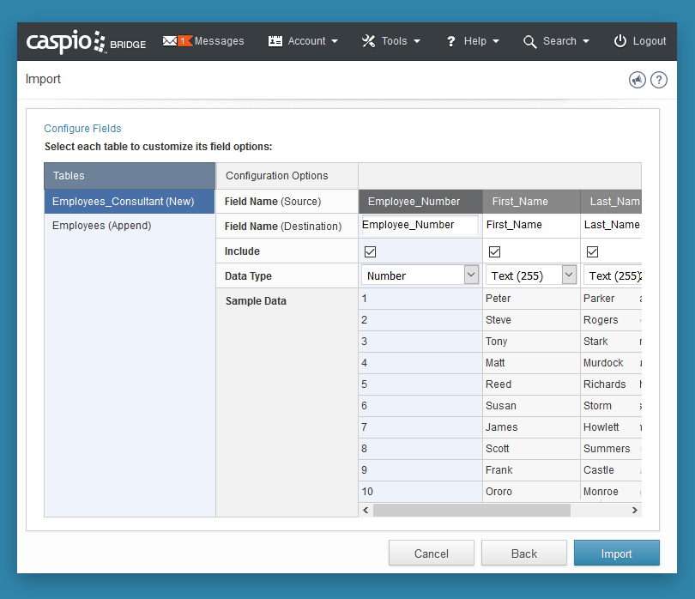Click the Back button
The image size is (695, 599).
point(524,553)
